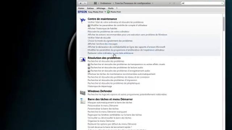Open the Outils menu
Image resolution: width=232 pixels, height=130 pixels.
coord(111,8)
